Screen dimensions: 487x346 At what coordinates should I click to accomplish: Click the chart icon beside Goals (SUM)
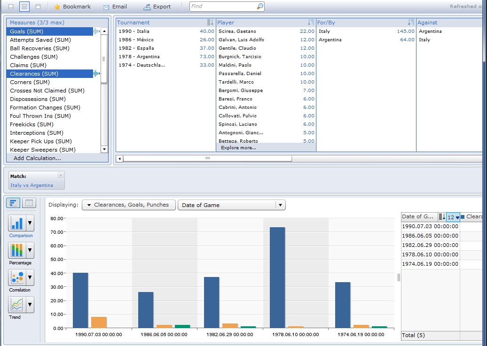click(96, 31)
